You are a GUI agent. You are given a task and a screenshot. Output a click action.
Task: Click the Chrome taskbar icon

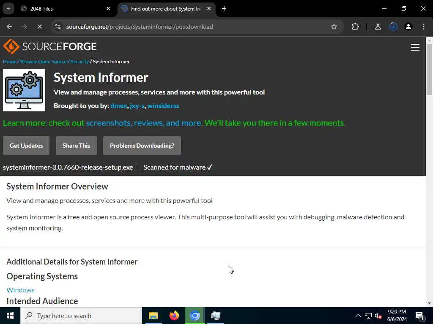coord(195,316)
